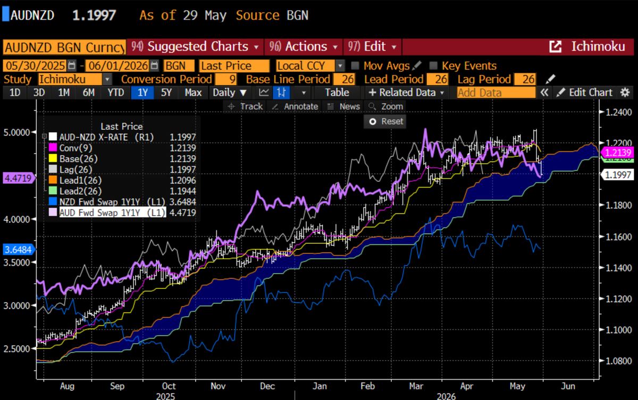
Task: Open the Edit menu
Action: tap(372, 47)
